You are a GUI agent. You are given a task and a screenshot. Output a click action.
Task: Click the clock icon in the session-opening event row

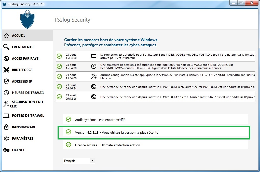(94, 66)
